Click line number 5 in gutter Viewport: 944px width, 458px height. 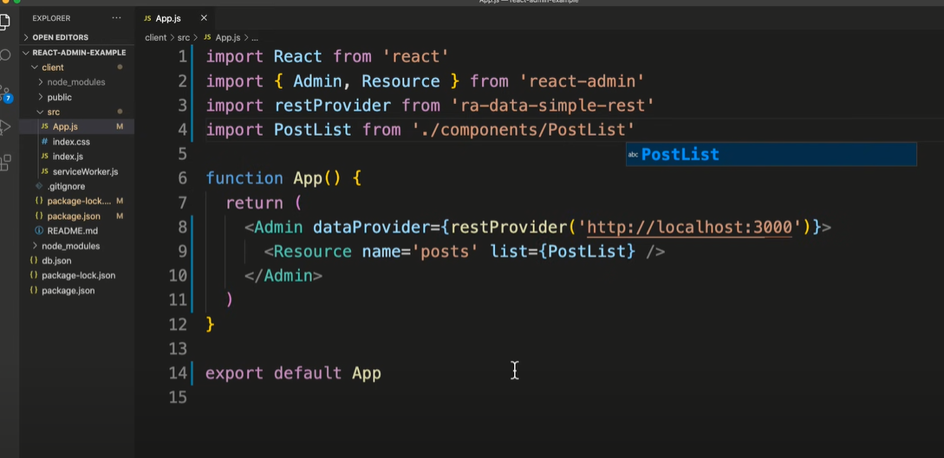pos(182,154)
